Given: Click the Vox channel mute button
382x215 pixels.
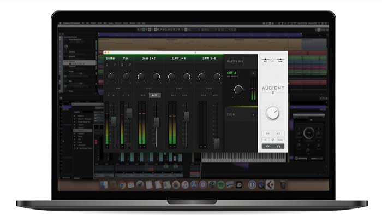Looking at the screenshot, I should pyautogui.click(x=129, y=95).
